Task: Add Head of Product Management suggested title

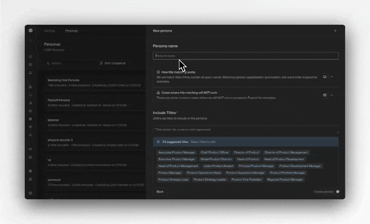Action: (178, 166)
